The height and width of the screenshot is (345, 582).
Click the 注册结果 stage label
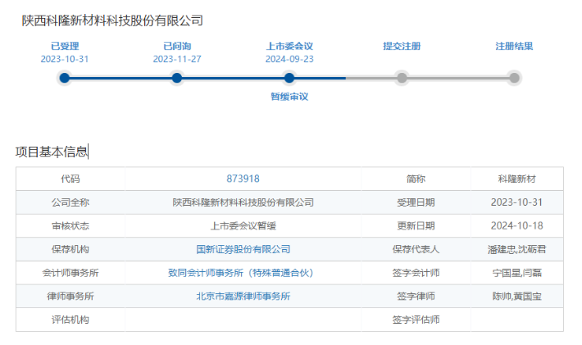tap(514, 47)
